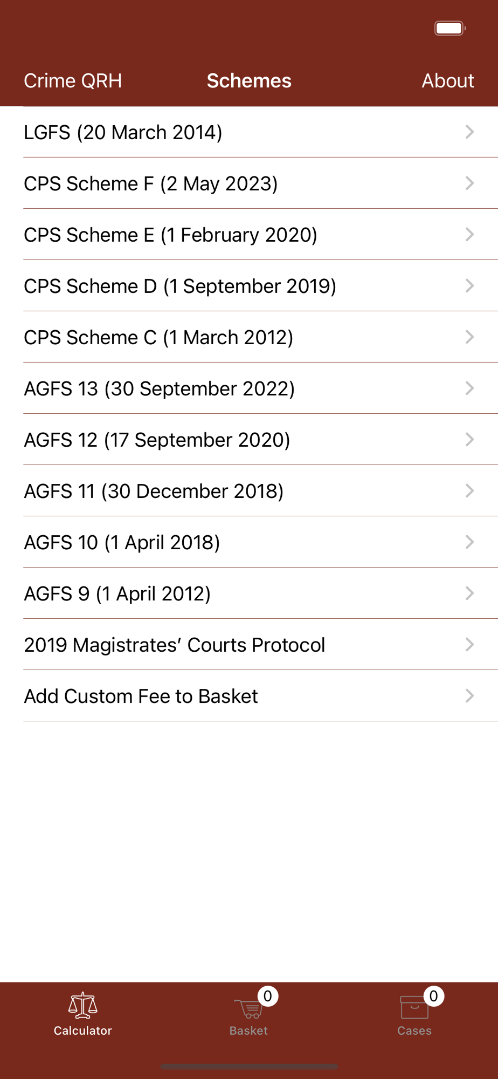Image resolution: width=498 pixels, height=1079 pixels.
Task: Open AGFS 10 (1 April 2018)
Action: click(x=122, y=542)
